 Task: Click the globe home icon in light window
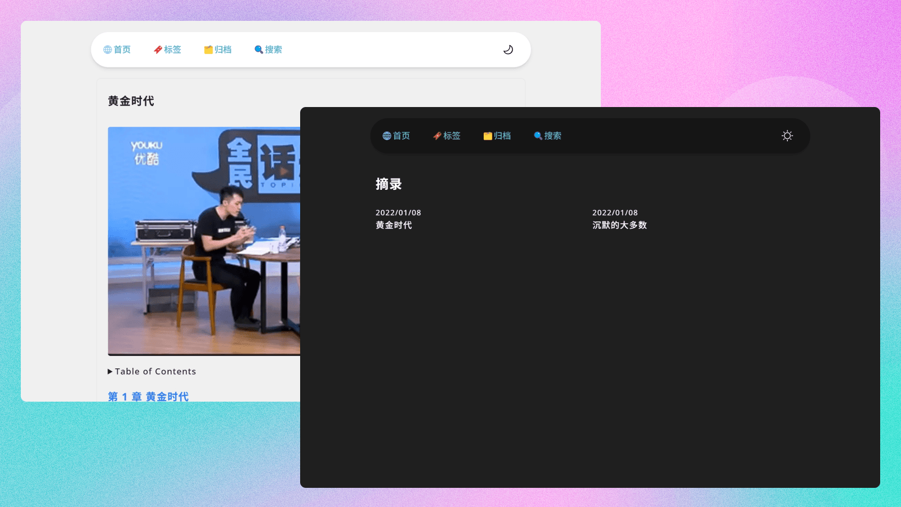pos(108,50)
